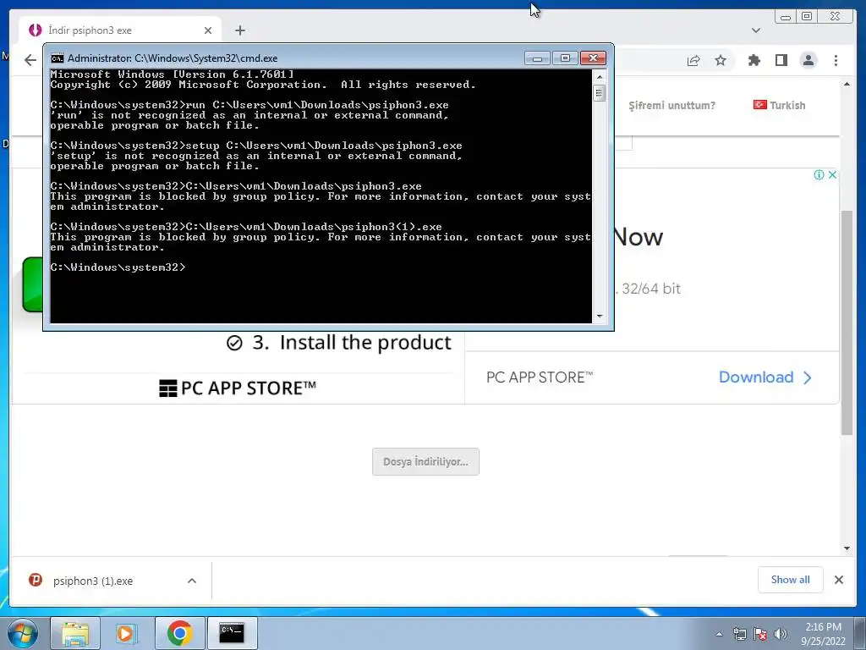Open the volume speaker tray icon

(781, 634)
